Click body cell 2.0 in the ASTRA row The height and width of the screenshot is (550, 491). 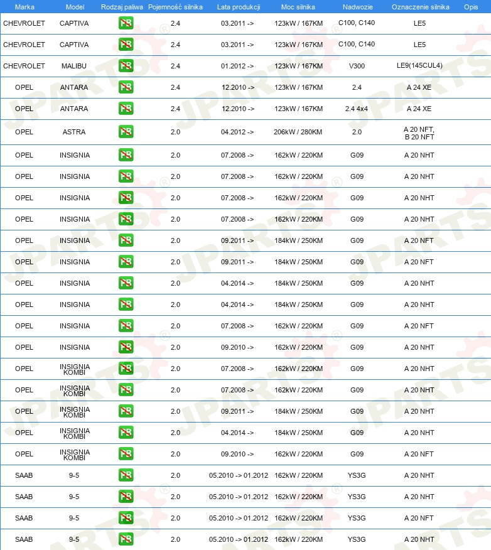pyautogui.click(x=357, y=132)
